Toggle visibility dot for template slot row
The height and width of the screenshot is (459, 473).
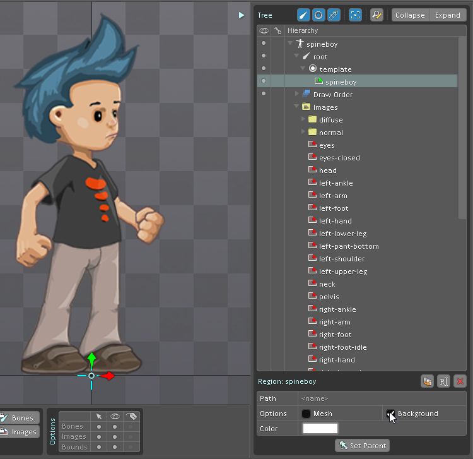(264, 68)
